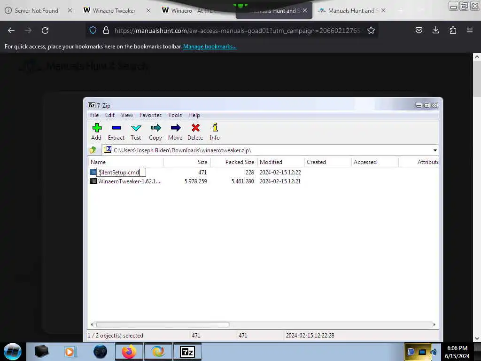The height and width of the screenshot is (361, 481).
Task: Click the Extract toolbar icon
Action: (x=116, y=128)
